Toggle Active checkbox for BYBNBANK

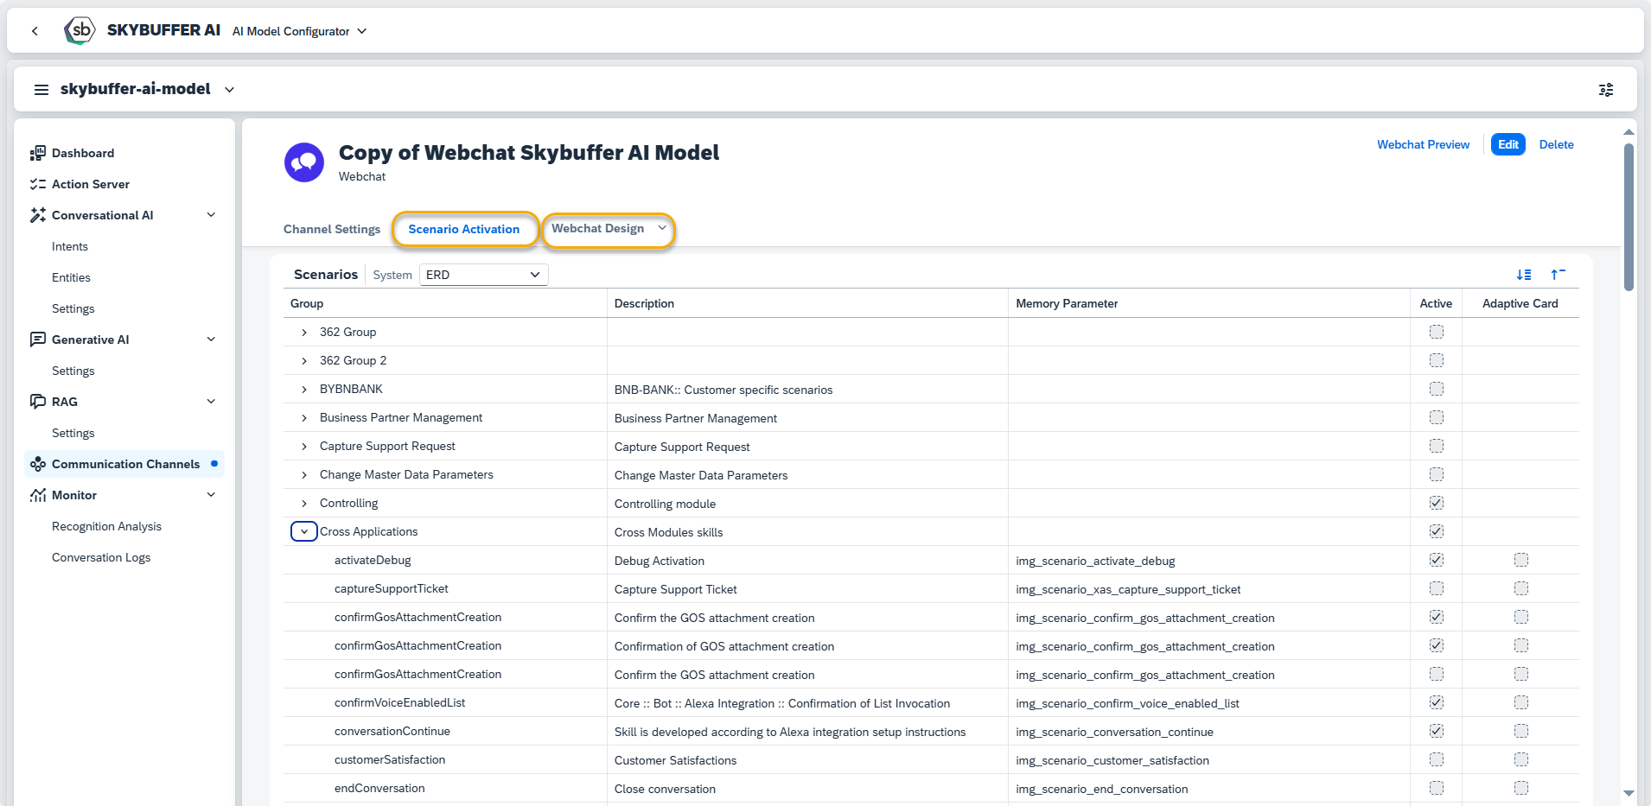coord(1436,389)
